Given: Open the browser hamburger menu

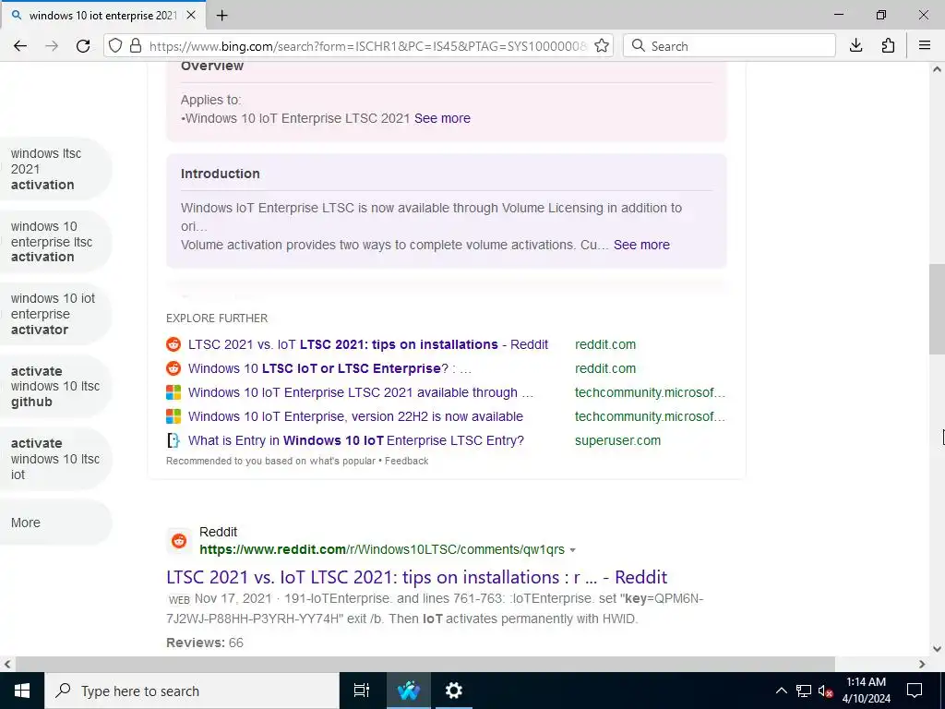Looking at the screenshot, I should pos(925,46).
